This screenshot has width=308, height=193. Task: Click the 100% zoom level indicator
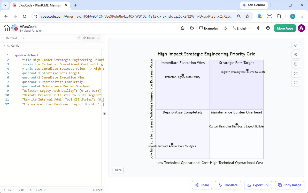(x=118, y=170)
